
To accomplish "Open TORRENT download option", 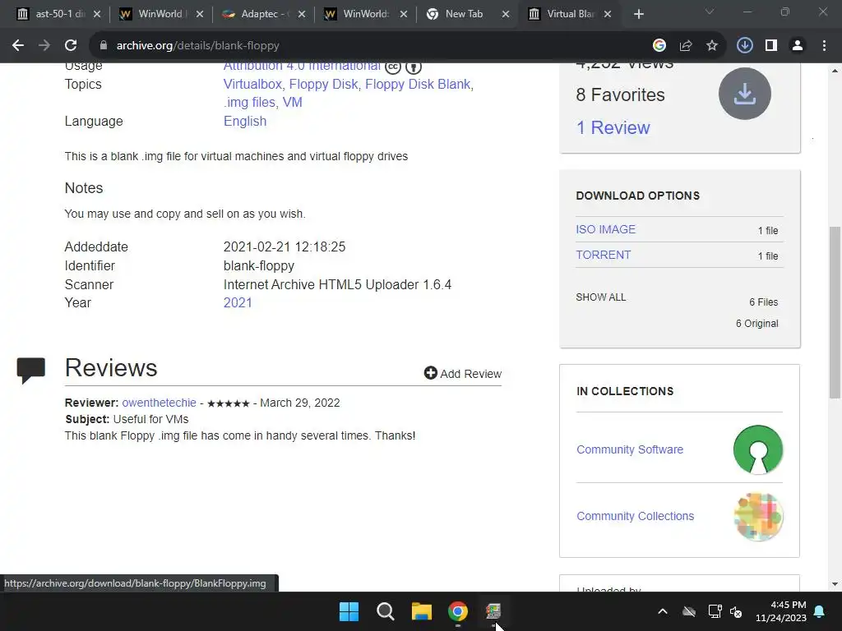I will [x=603, y=255].
